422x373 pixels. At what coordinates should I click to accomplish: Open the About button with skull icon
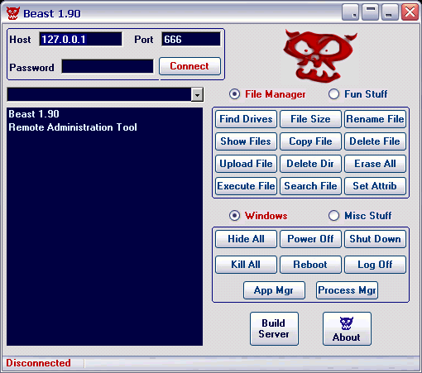pyautogui.click(x=347, y=328)
